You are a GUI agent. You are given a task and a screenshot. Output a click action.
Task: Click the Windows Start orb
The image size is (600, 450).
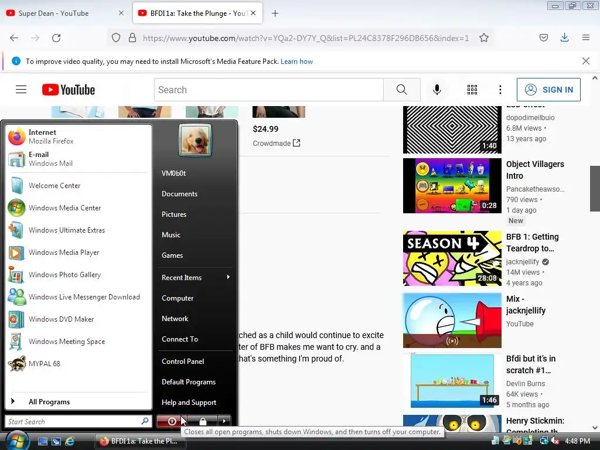(x=17, y=441)
